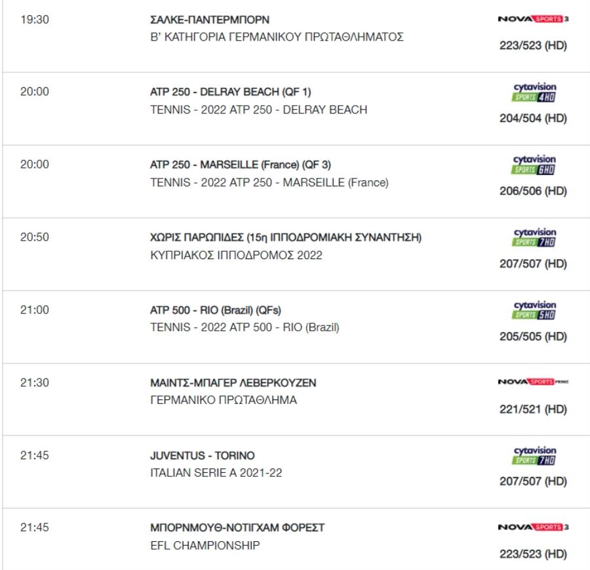Screen dimensions: 590x570
Task: Click the 21:00 time slot entry
Action: point(35,310)
